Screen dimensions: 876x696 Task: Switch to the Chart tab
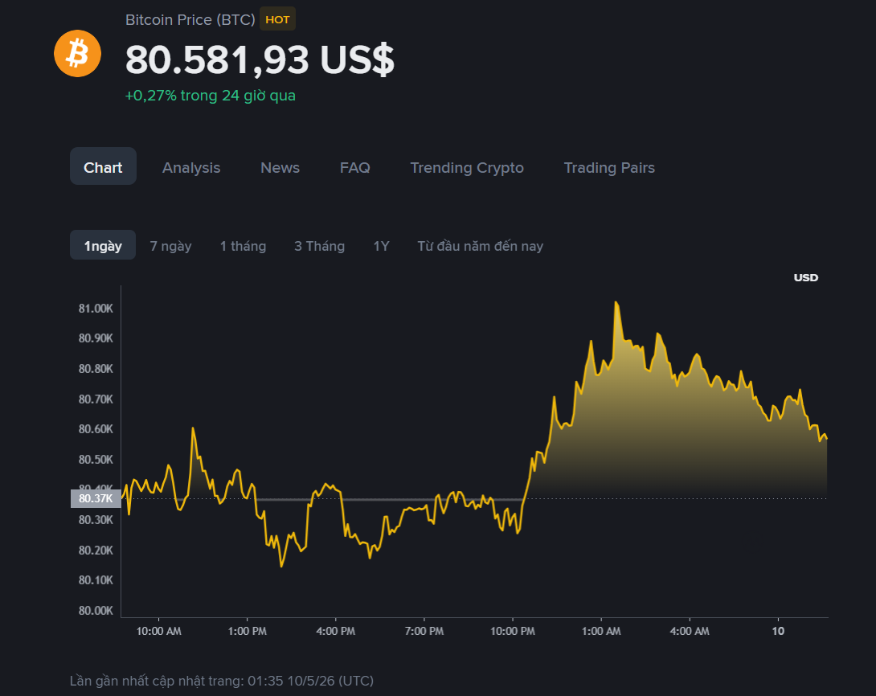coord(103,166)
